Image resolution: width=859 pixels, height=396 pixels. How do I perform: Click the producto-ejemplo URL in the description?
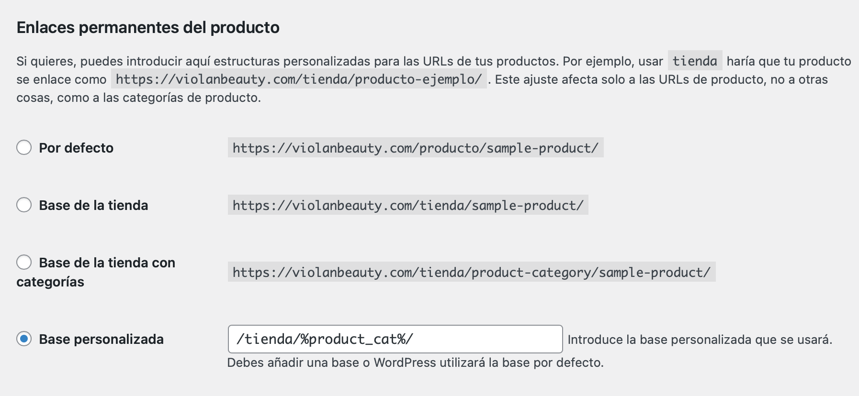coord(299,79)
